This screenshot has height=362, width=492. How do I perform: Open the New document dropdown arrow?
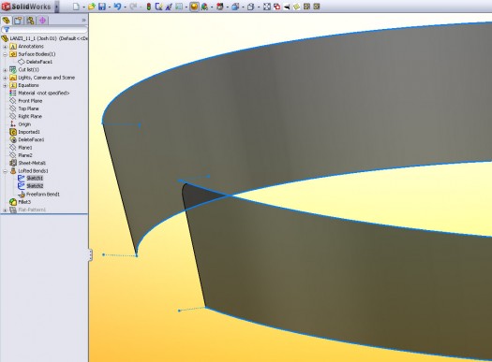[x=83, y=7]
